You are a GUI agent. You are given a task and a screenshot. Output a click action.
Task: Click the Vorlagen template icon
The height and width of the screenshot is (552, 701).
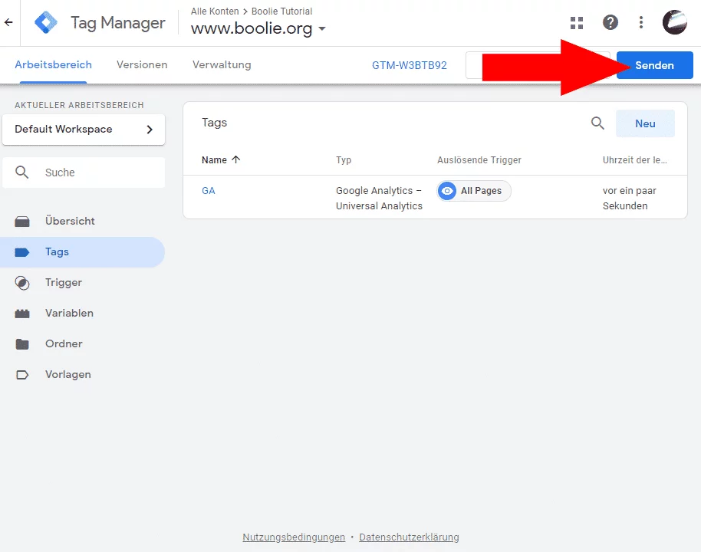pyautogui.click(x=22, y=375)
